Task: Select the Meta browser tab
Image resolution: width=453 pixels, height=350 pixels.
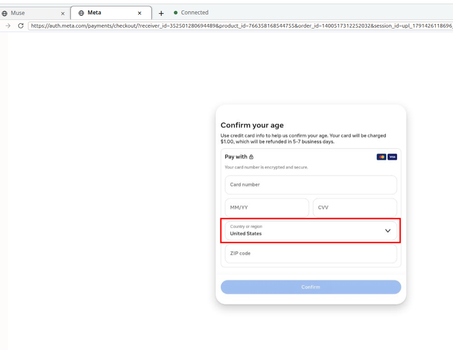Action: coord(111,13)
